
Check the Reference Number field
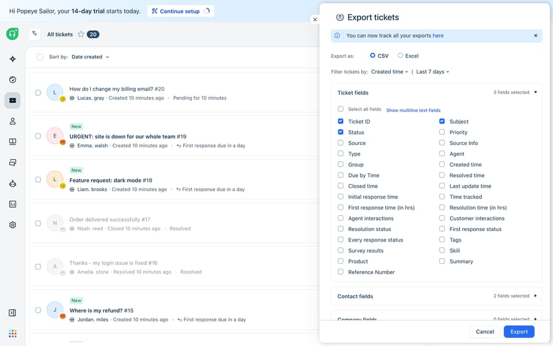click(x=340, y=272)
